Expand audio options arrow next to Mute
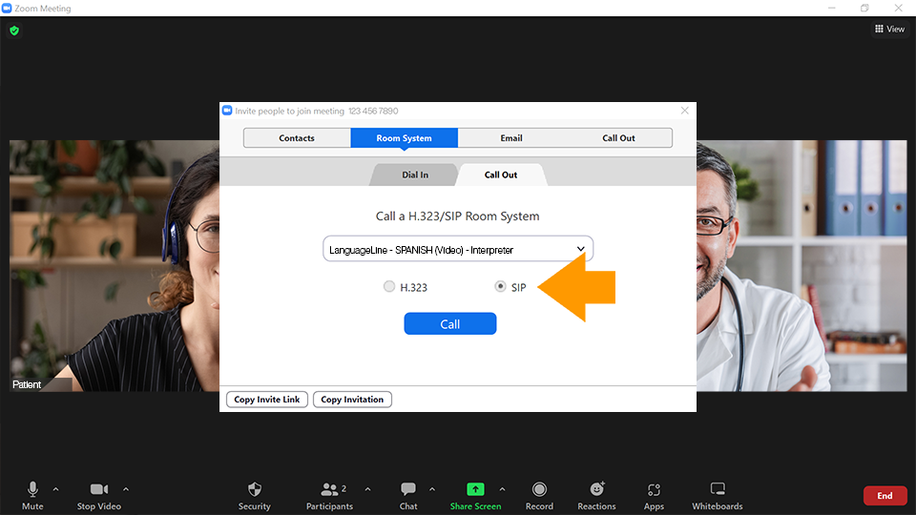 click(55, 489)
